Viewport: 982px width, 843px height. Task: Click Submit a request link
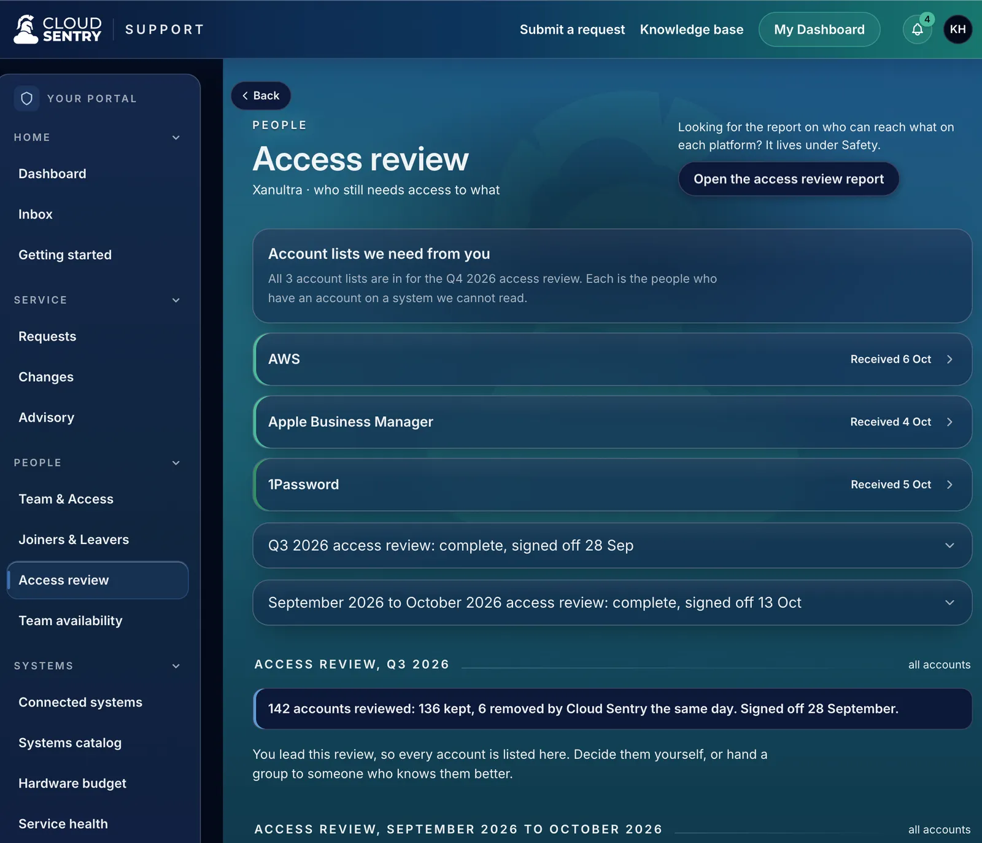coord(572,29)
